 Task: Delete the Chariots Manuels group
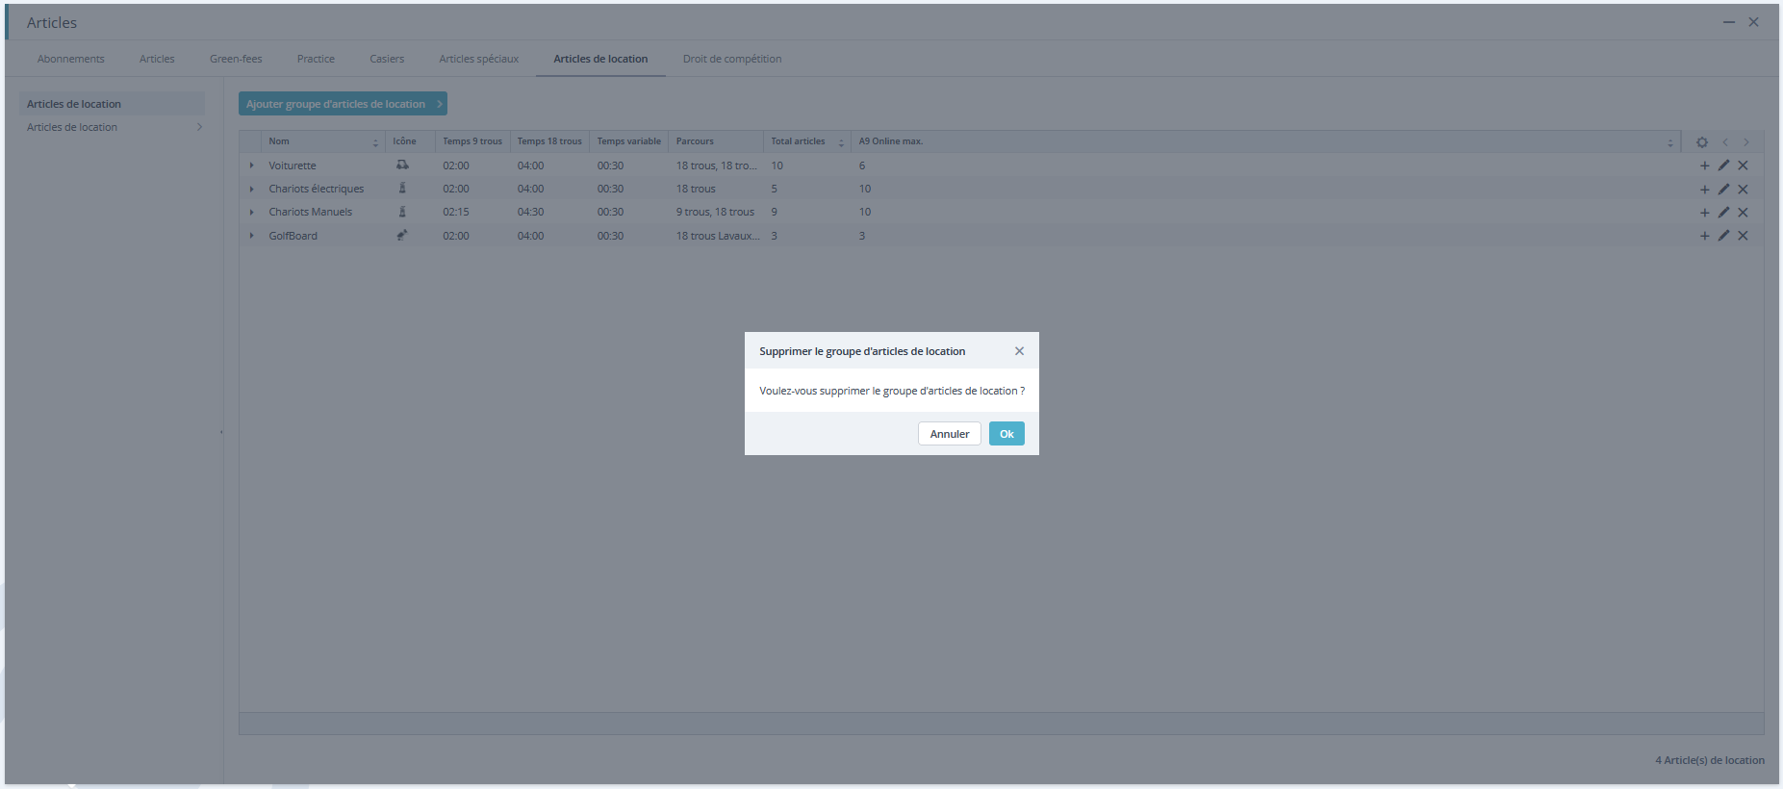pos(1743,213)
